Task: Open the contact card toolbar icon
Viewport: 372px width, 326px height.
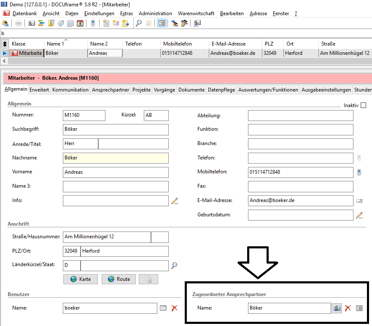Action: click(x=32, y=23)
